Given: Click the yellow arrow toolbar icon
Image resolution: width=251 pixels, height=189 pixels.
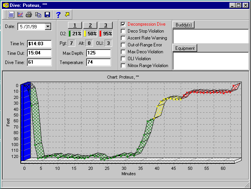Looking at the screenshot, I should coord(68,15).
